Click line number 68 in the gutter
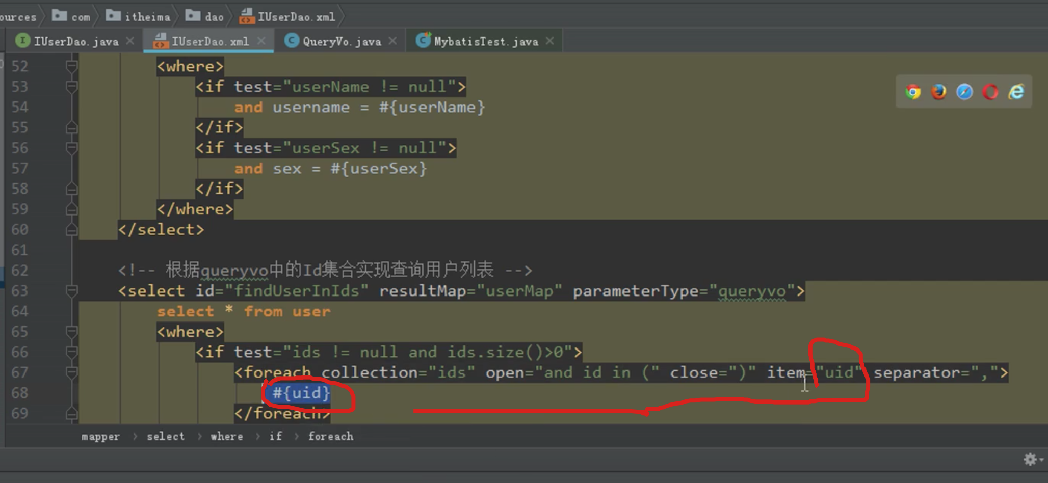This screenshot has height=483, width=1048. point(20,393)
